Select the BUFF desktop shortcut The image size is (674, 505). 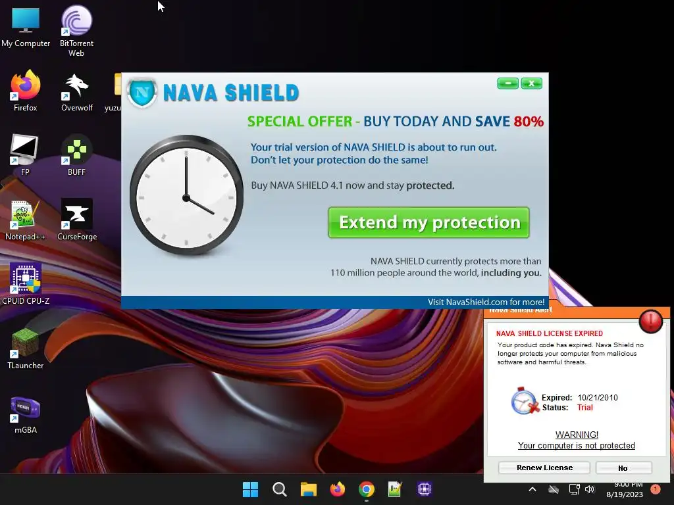(76, 155)
